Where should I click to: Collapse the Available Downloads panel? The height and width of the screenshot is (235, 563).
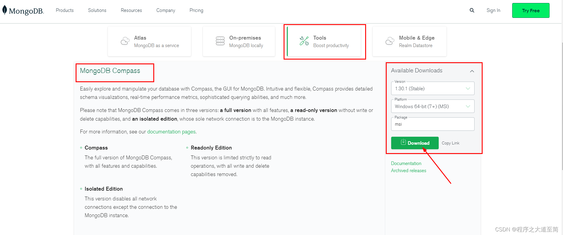tap(472, 71)
